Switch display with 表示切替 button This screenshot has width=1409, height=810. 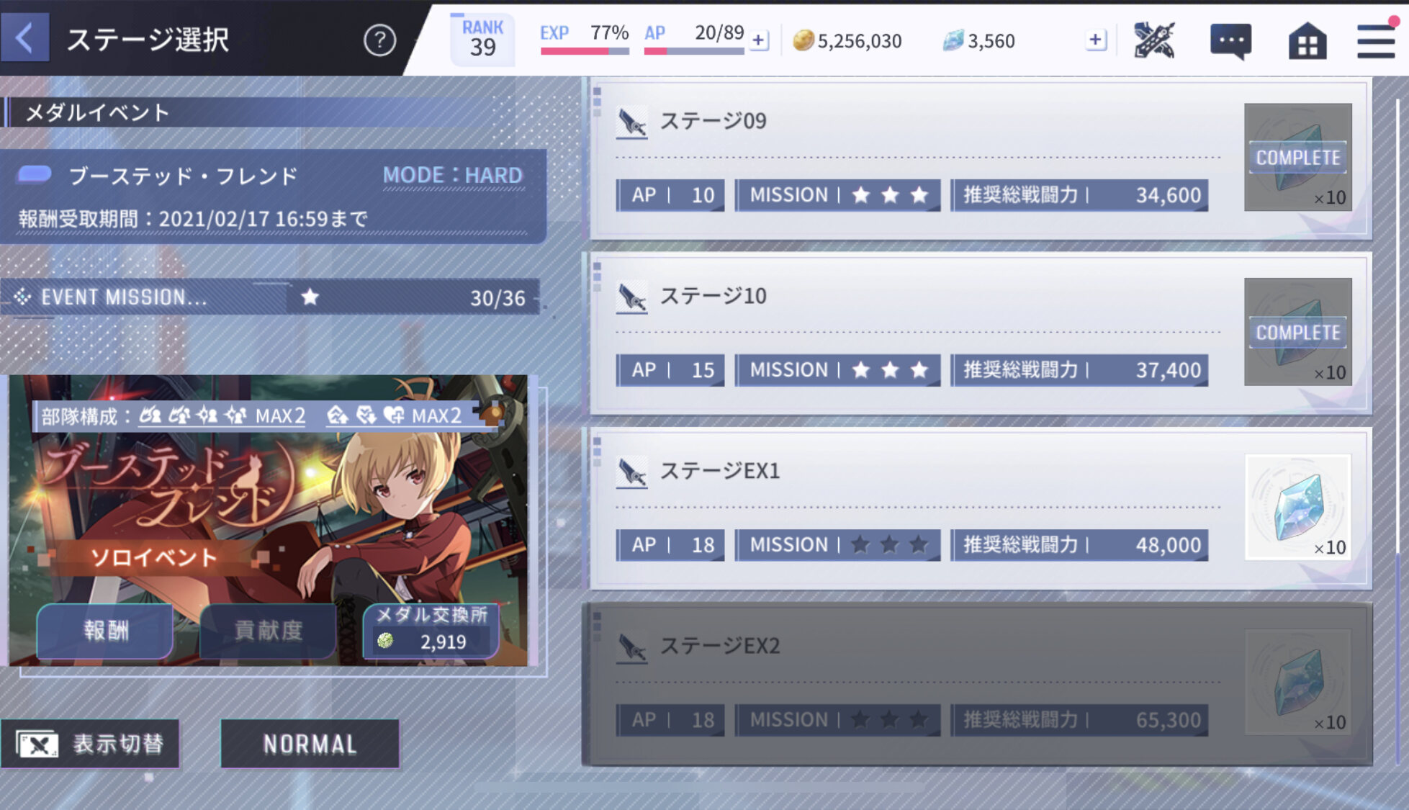[x=90, y=744]
